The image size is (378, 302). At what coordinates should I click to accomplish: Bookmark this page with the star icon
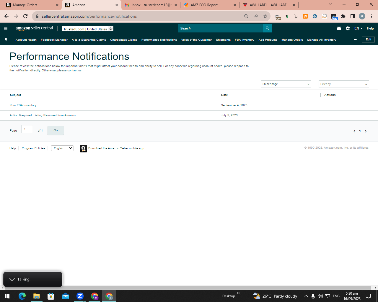coord(265,16)
